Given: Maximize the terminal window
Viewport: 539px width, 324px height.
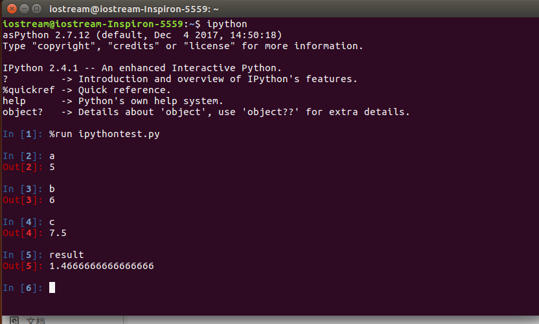Looking at the screenshot, I should click(x=36, y=8).
